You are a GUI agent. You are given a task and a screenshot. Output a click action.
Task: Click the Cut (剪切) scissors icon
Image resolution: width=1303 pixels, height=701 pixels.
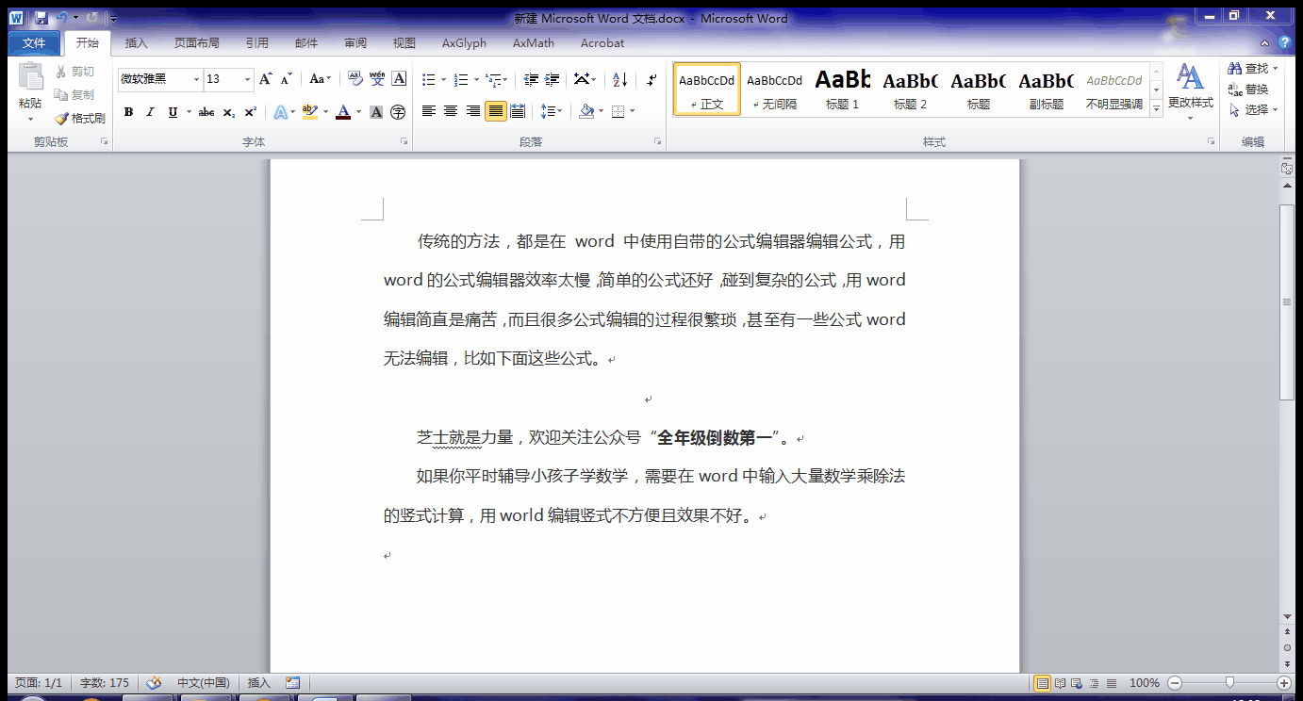click(x=61, y=72)
